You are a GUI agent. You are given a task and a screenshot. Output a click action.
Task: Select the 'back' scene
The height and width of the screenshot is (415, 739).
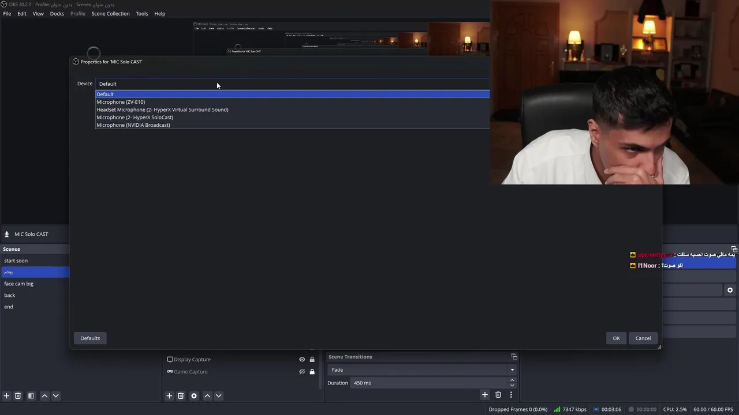(35, 295)
